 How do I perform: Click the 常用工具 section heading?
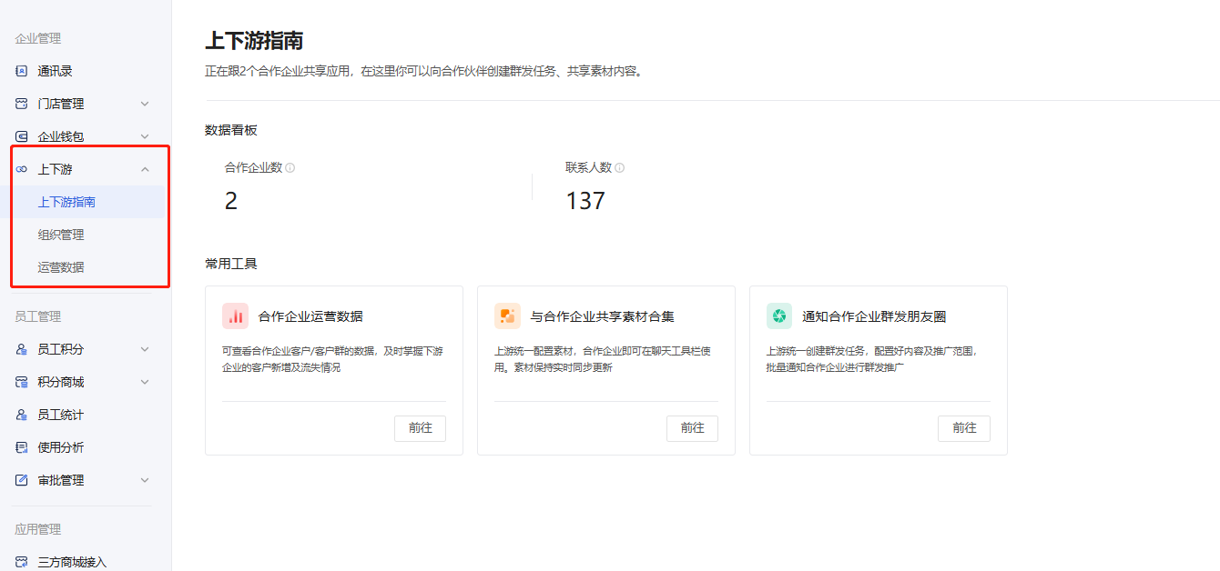231,264
